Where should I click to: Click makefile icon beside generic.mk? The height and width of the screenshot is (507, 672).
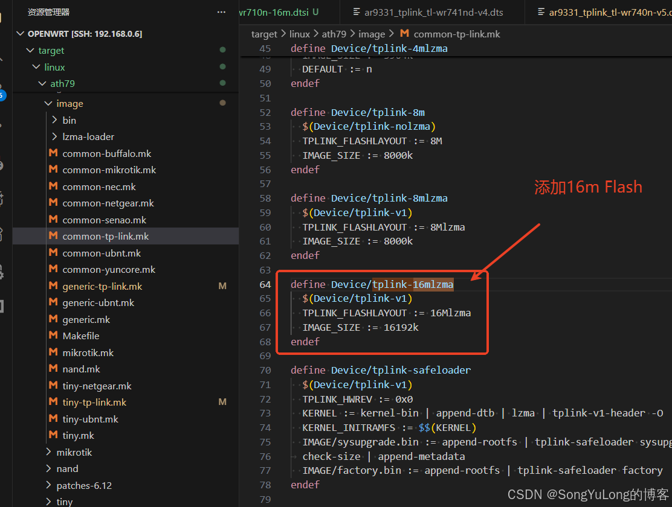[53, 319]
